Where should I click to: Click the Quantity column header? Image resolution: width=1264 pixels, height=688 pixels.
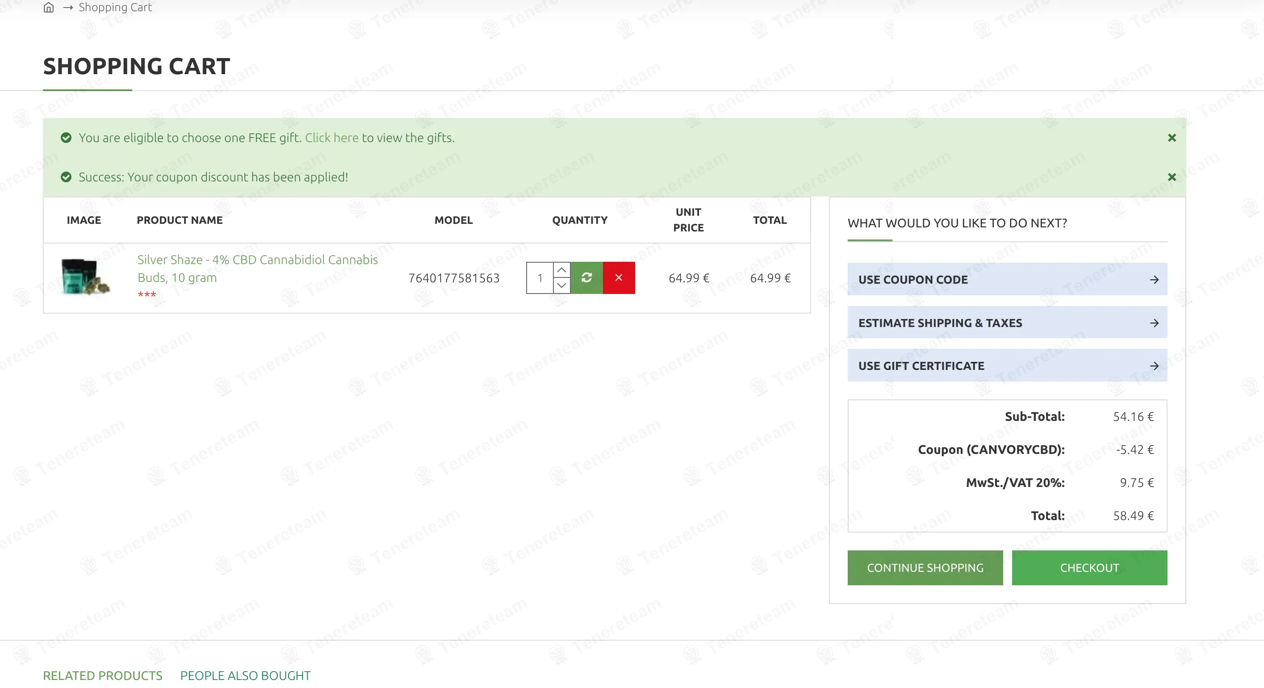point(579,220)
